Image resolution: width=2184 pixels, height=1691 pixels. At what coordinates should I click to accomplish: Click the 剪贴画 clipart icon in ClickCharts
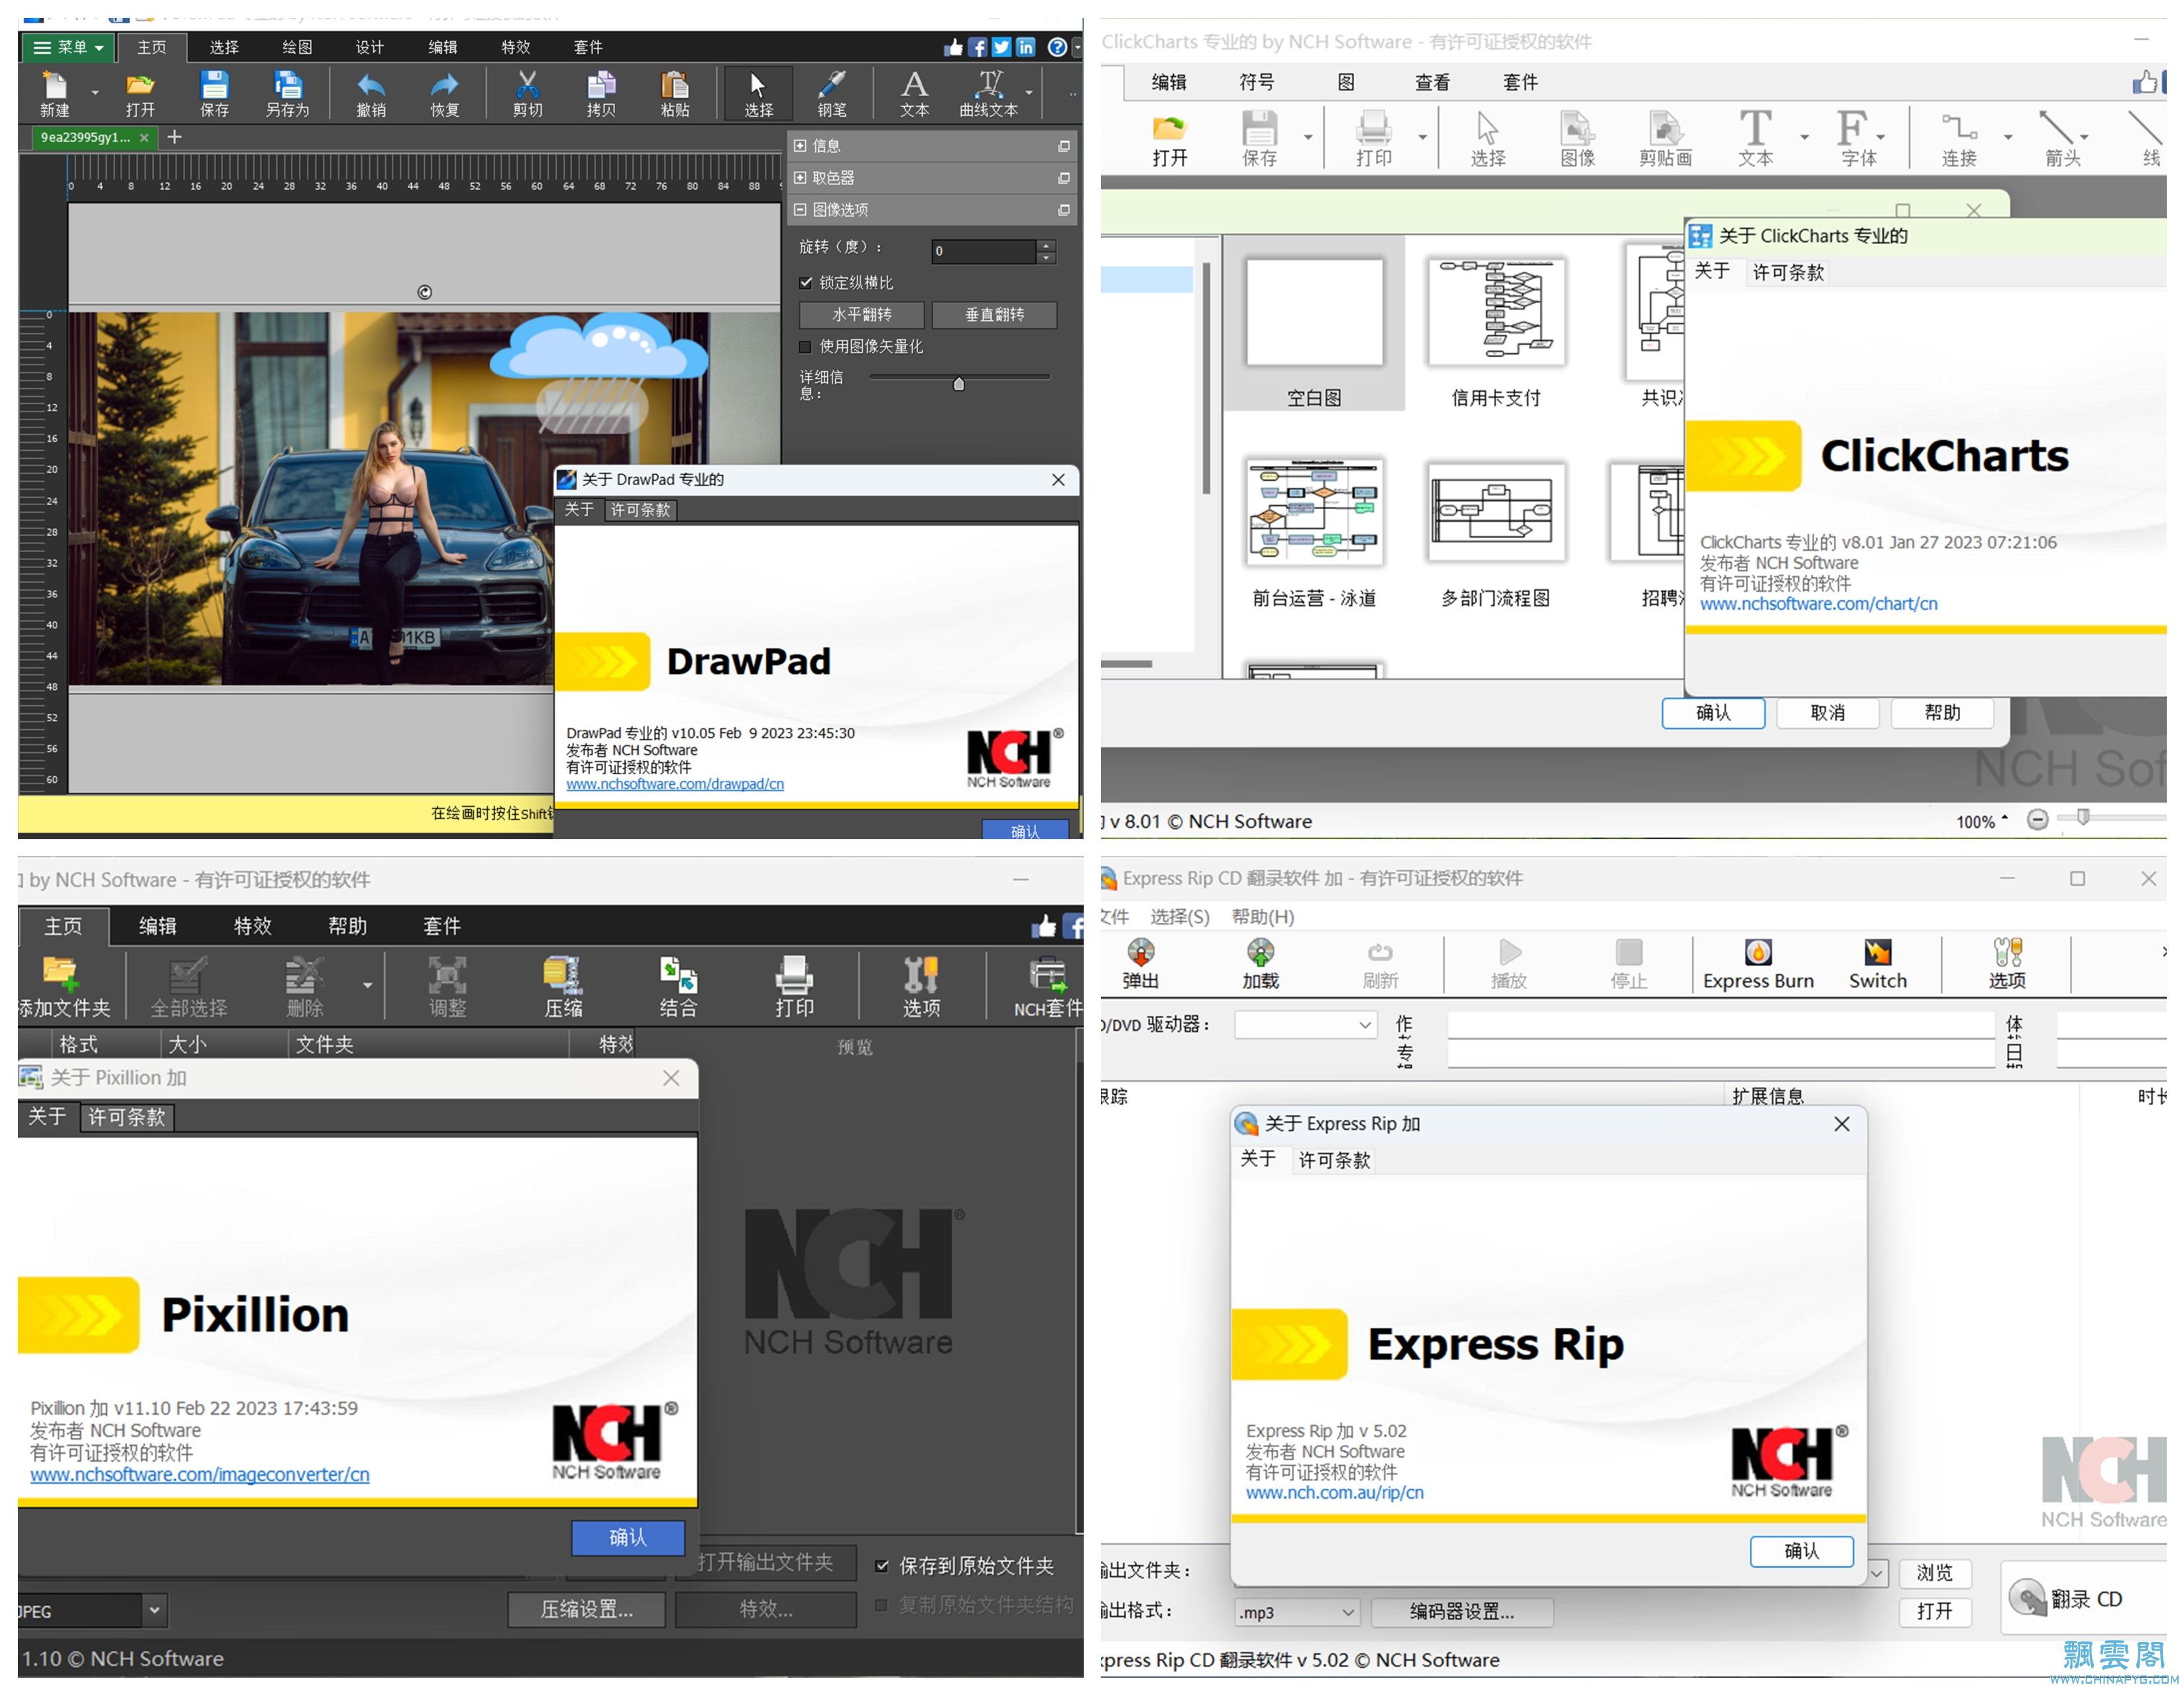[x=1666, y=138]
